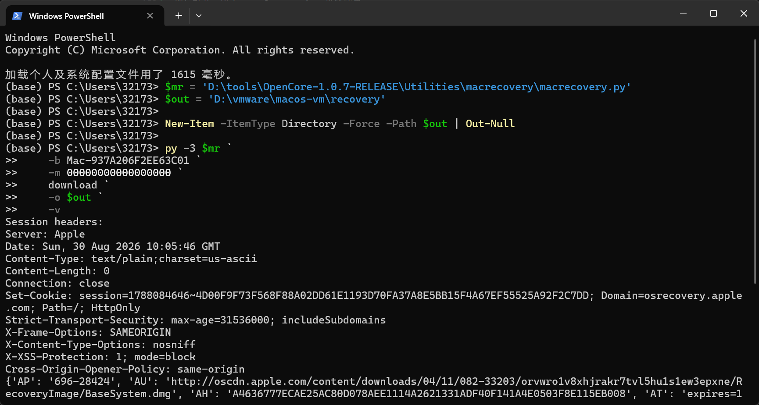The height and width of the screenshot is (405, 759).
Task: Click the MLB value 00000000000000000
Action: 119,173
